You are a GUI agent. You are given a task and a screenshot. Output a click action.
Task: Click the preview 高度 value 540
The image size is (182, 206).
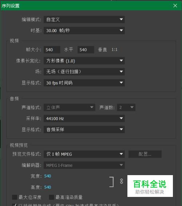(x=48, y=187)
